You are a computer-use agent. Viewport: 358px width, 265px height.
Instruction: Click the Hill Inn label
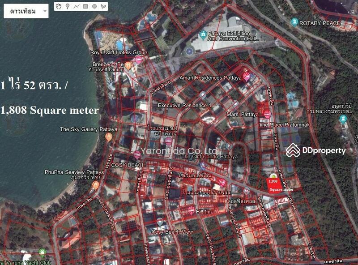coord(204,212)
